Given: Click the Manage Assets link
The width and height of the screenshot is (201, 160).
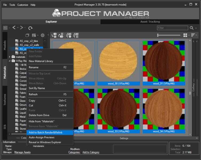Looking at the screenshot, I should coord(22,152).
